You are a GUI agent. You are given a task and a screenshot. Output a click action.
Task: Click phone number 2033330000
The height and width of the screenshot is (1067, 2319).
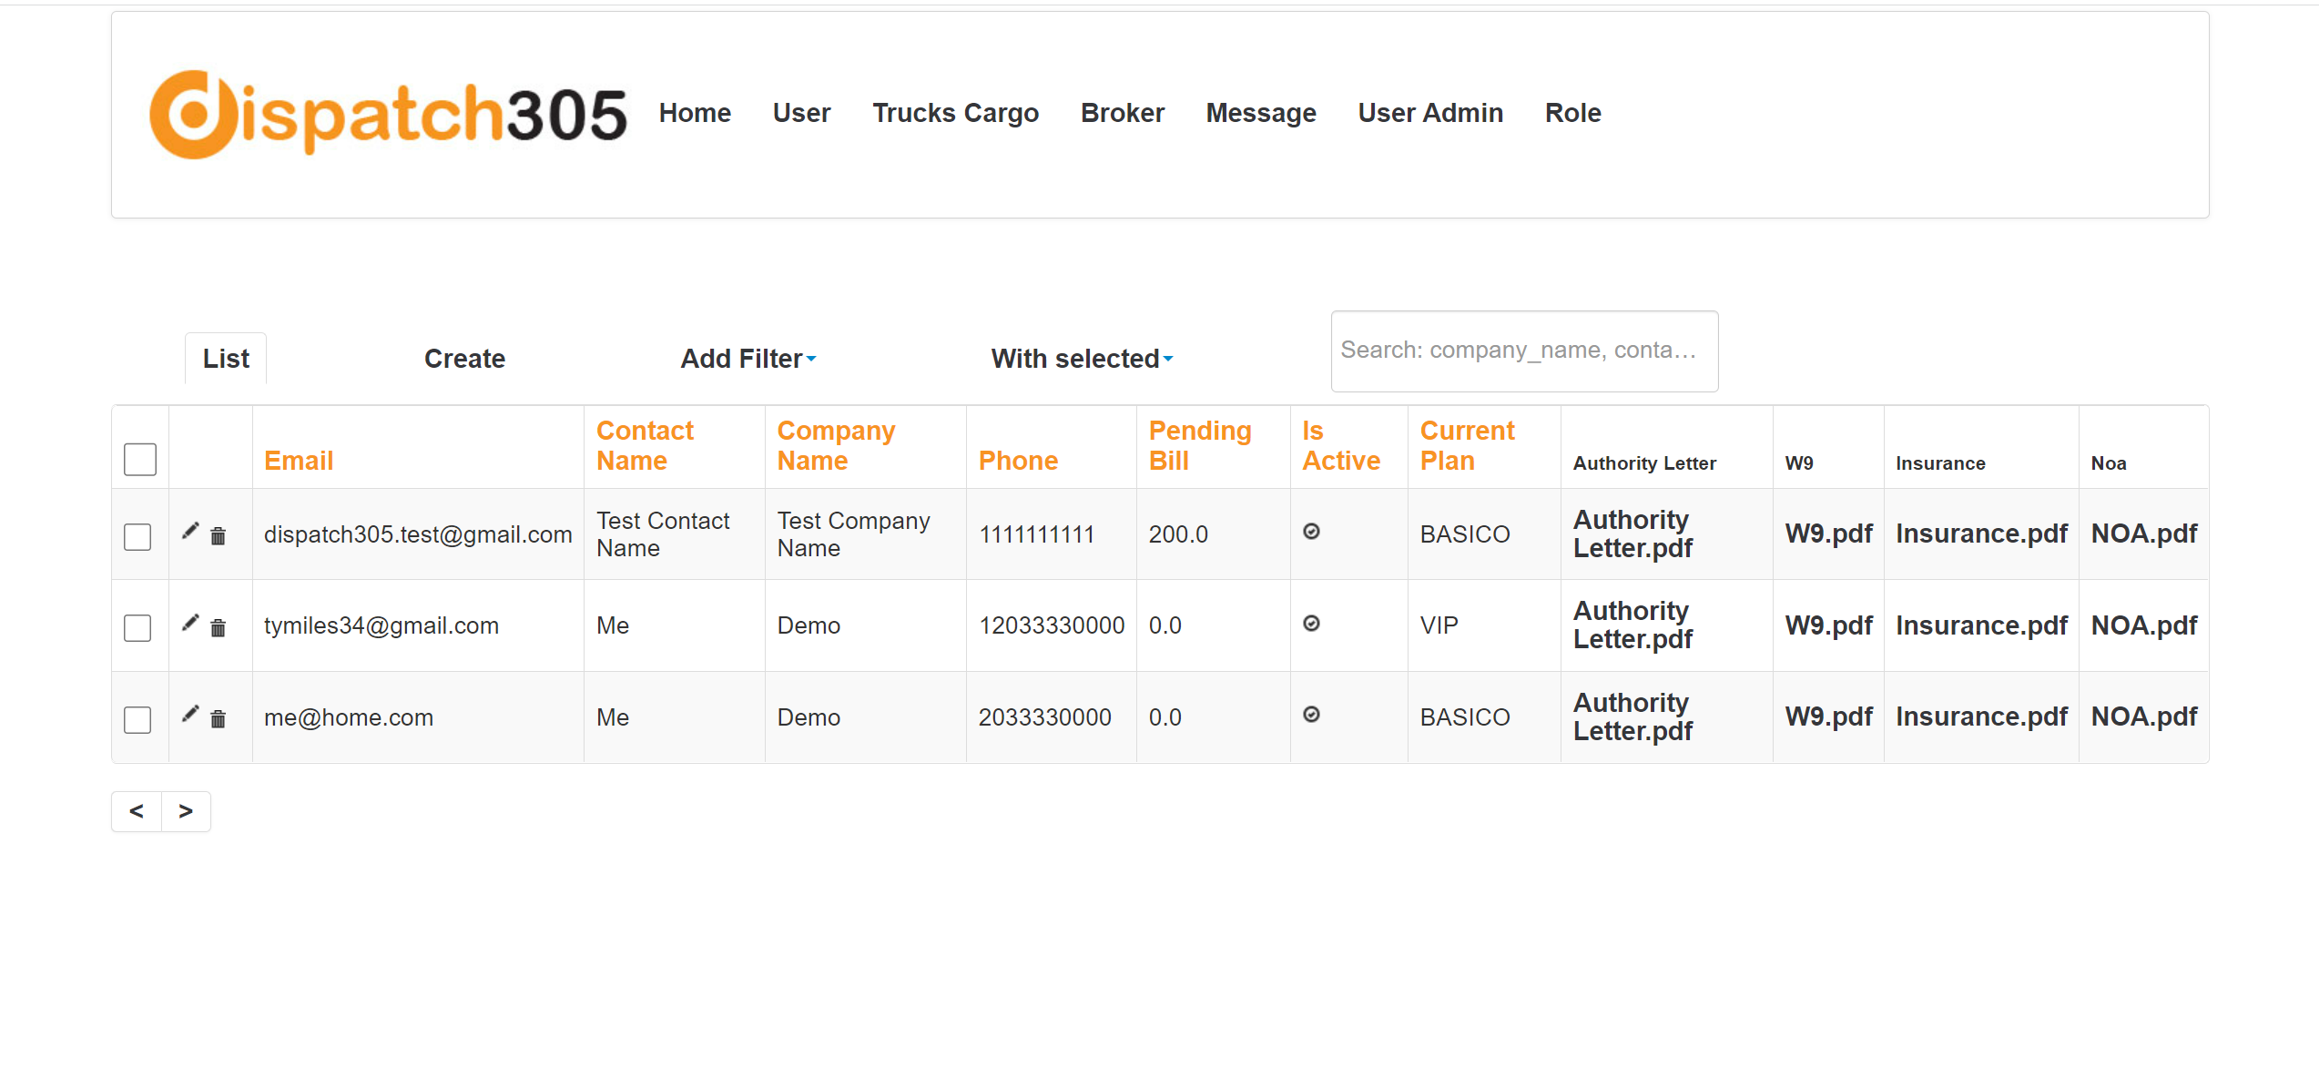(1044, 717)
